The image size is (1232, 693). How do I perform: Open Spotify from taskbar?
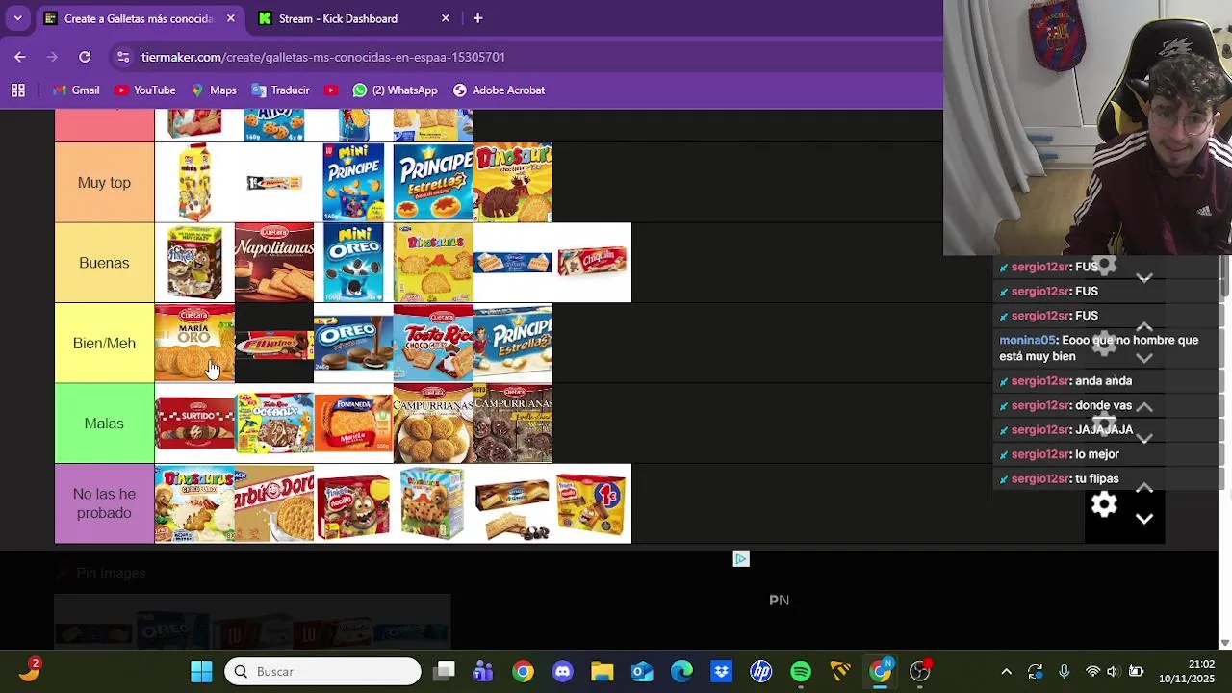(x=801, y=671)
